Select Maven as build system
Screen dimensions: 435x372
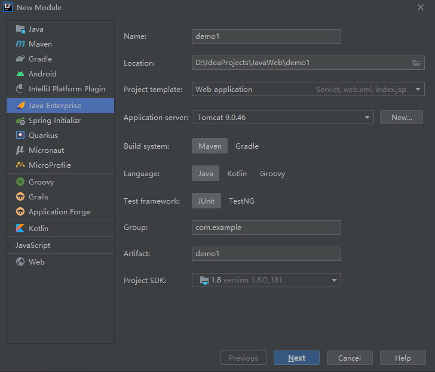210,146
